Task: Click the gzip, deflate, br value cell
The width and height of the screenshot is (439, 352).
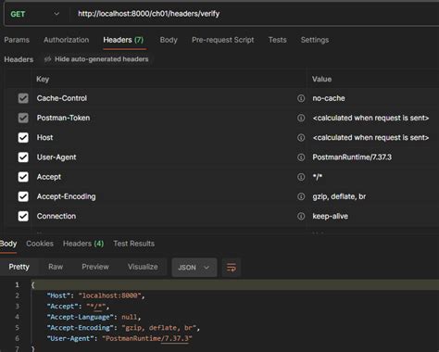Action: (x=373, y=196)
